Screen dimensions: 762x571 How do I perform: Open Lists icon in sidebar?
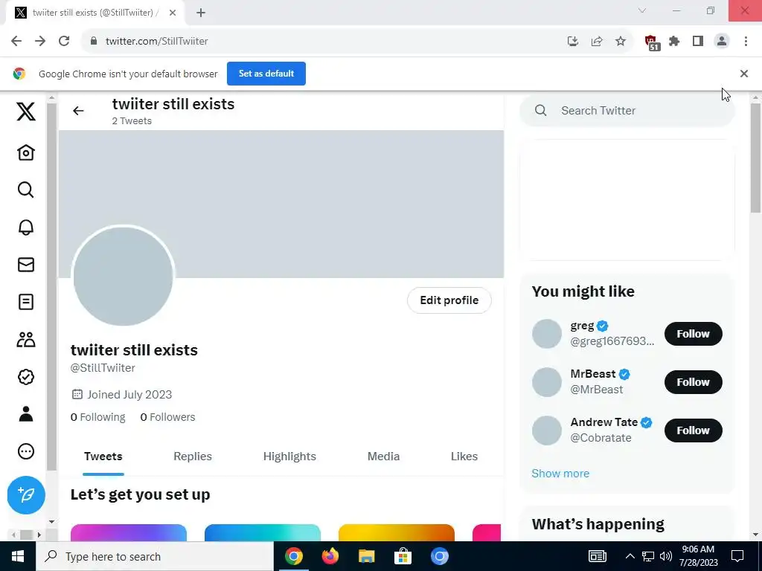click(26, 302)
